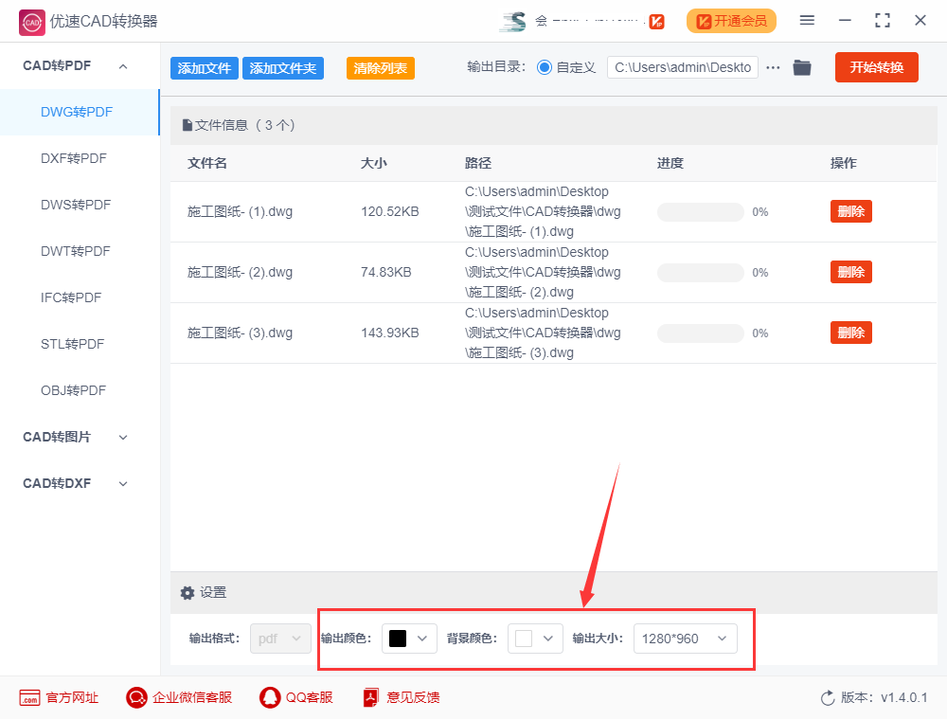Open the background color dropdown arrow
Image resolution: width=947 pixels, height=720 pixels.
click(x=547, y=639)
